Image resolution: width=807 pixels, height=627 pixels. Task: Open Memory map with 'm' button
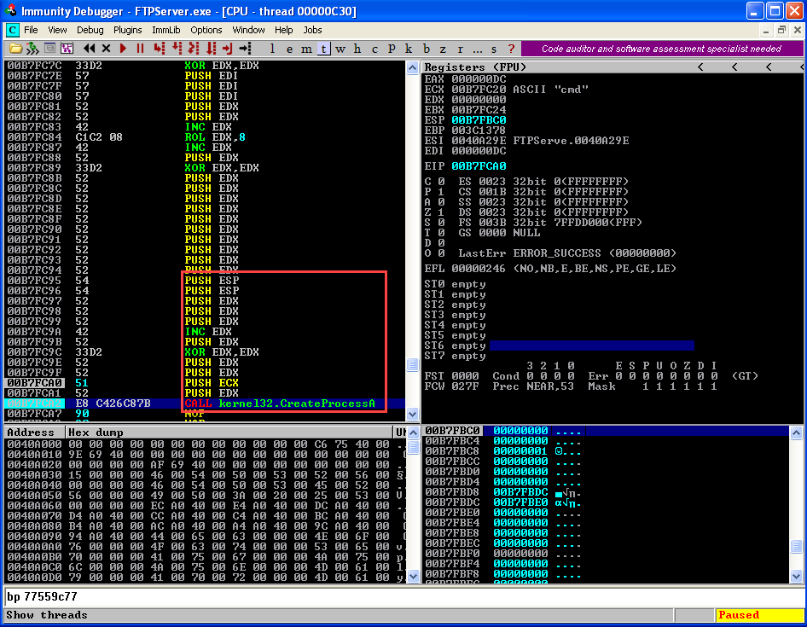(306, 49)
